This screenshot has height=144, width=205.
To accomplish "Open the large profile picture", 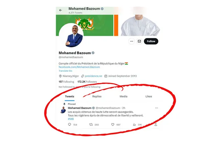I will 71,36.
